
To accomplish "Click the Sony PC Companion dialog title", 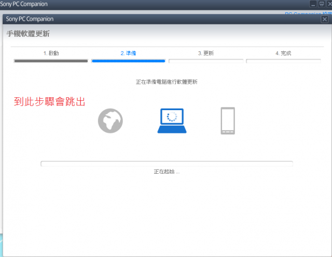I will [30, 19].
